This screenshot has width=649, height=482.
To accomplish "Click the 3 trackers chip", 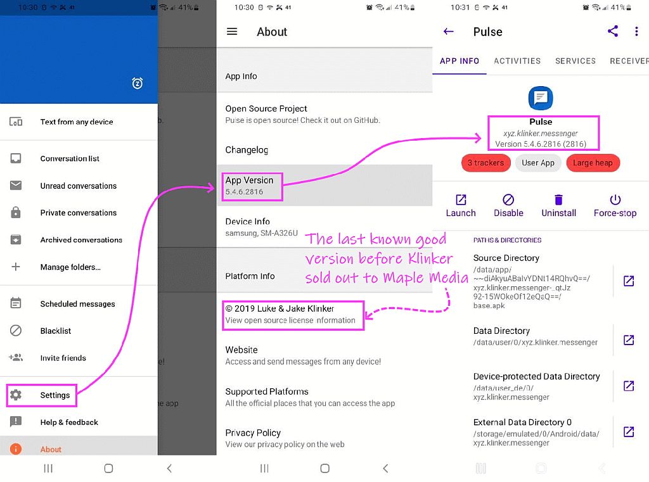I will tap(486, 163).
